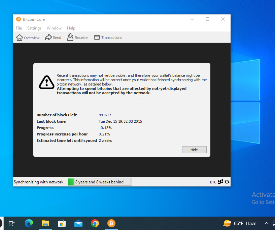Click the network activity icon in status bar
This screenshot has width=275, height=230.
(220, 182)
